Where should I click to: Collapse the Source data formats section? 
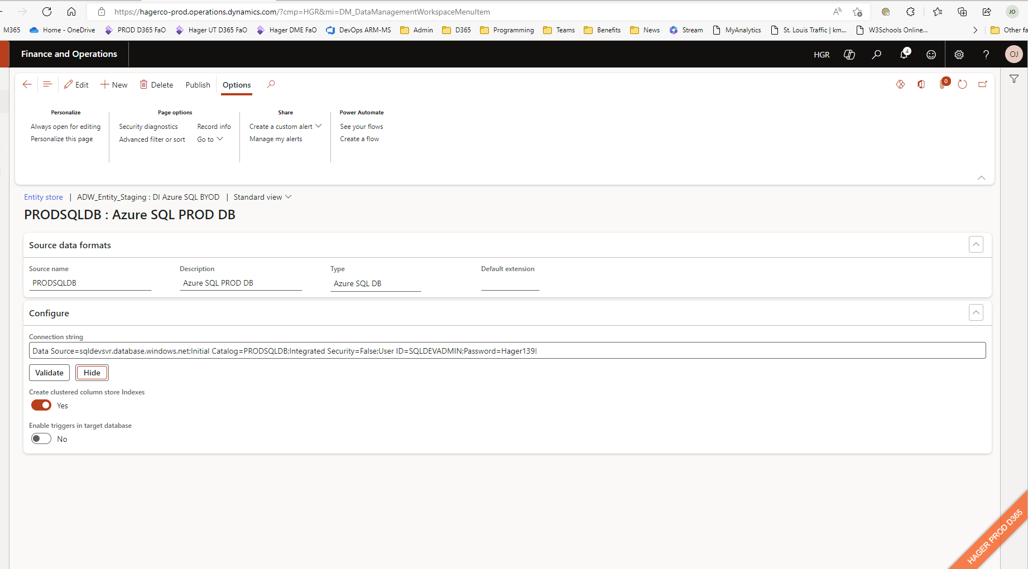pyautogui.click(x=976, y=244)
